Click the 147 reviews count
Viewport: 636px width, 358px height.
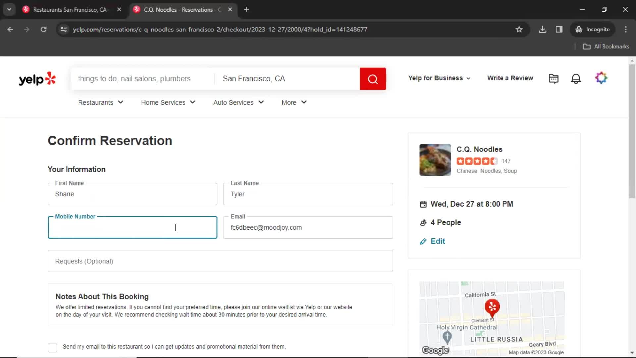coord(506,161)
